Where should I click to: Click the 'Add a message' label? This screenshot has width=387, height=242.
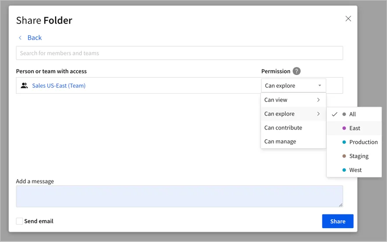[x=35, y=181]
